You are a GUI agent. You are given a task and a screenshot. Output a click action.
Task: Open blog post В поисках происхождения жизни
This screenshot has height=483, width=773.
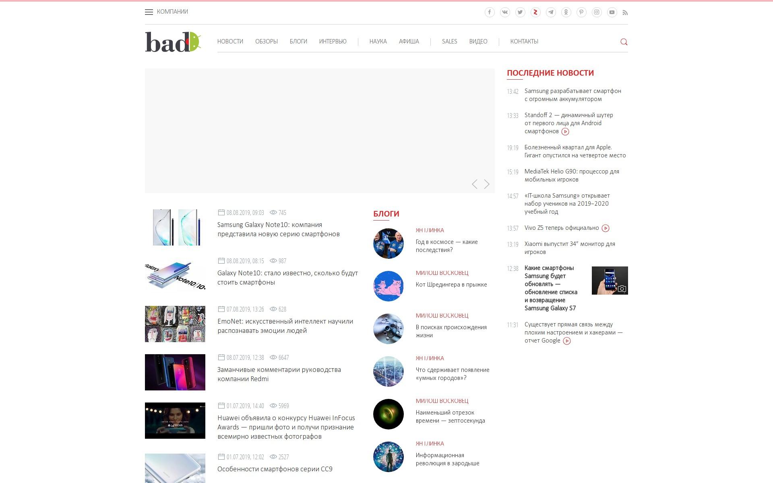(x=451, y=331)
